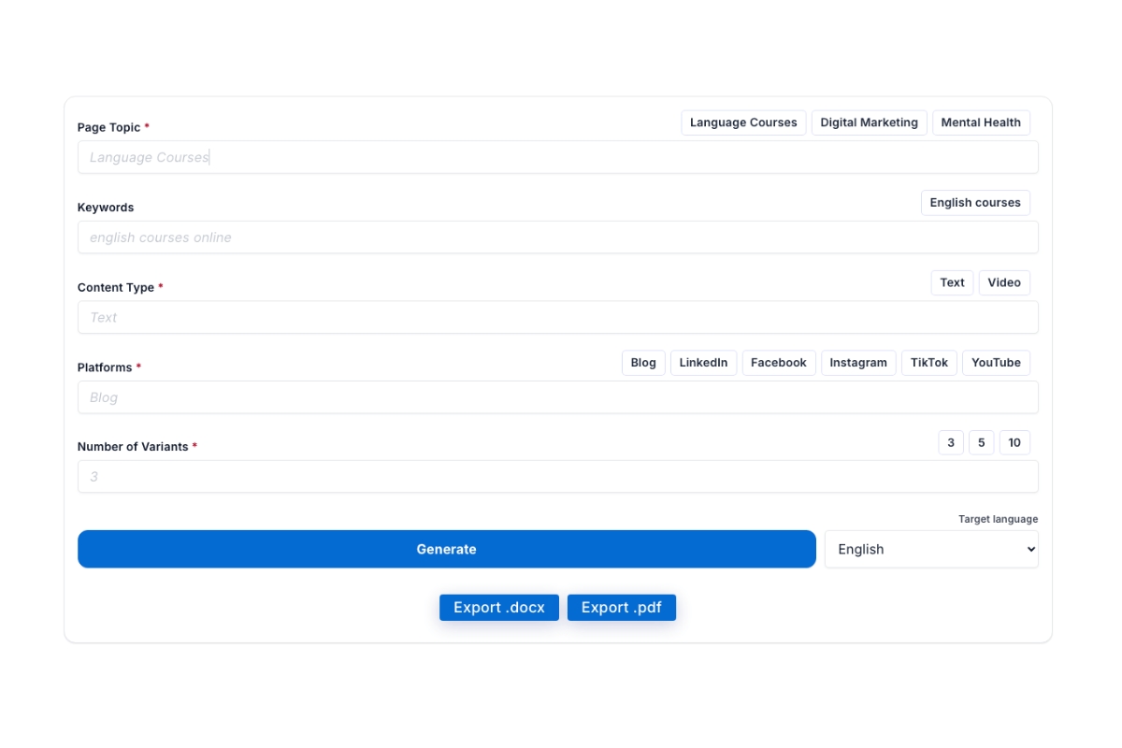
Task: Export results as .docx
Action: [498, 608]
